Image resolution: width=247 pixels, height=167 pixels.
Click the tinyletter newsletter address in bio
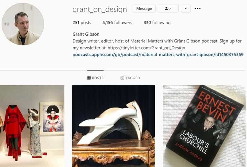point(146,48)
